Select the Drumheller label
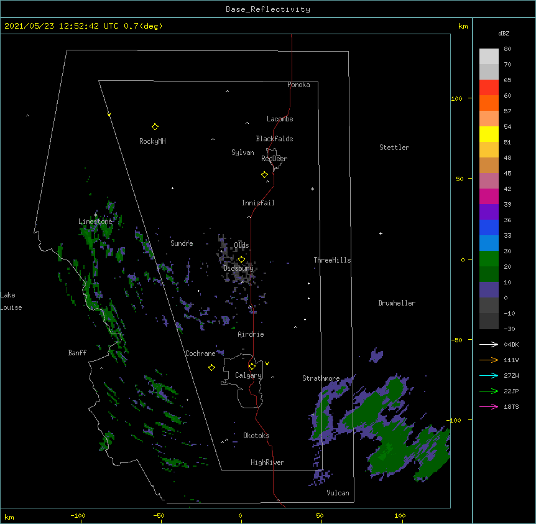 [x=397, y=303]
